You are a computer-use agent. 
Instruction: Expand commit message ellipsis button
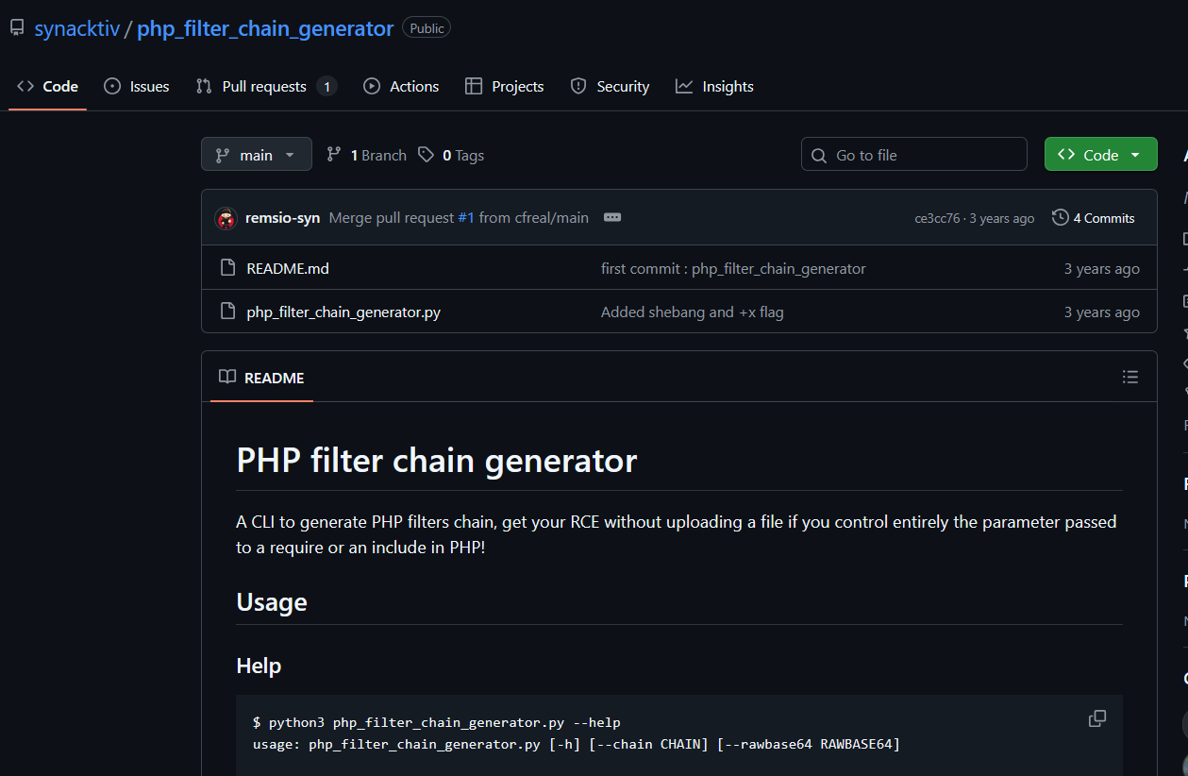click(x=612, y=218)
